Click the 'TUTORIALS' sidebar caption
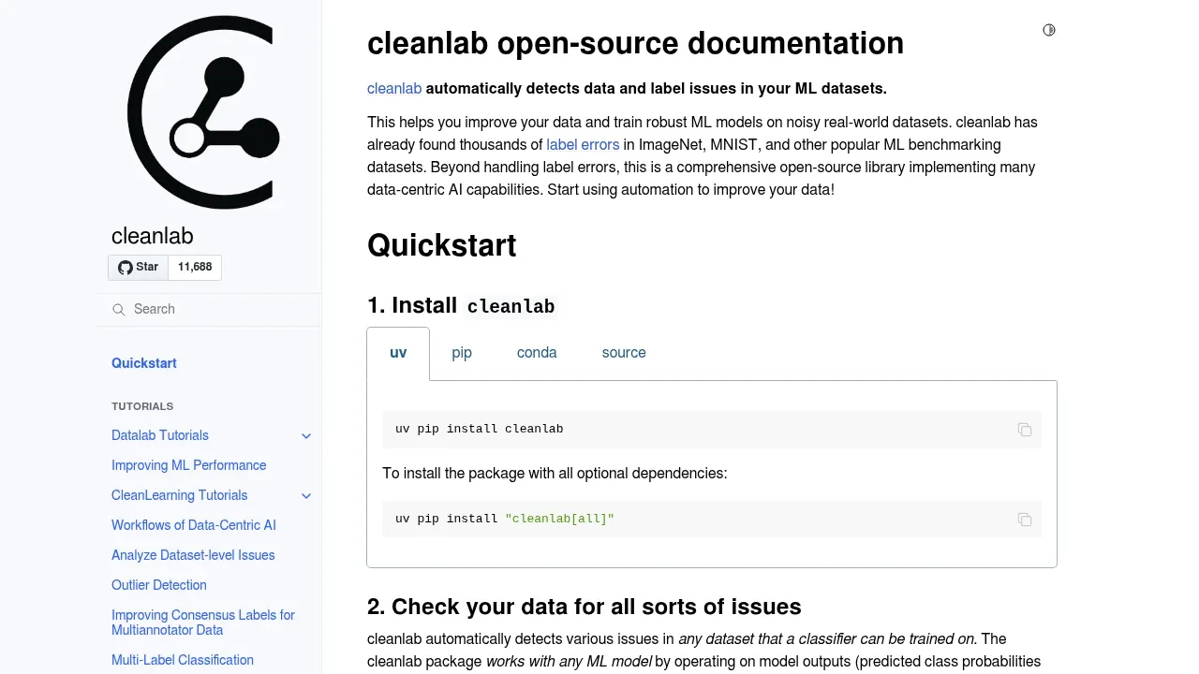The height and width of the screenshot is (674, 1199). [x=142, y=406]
